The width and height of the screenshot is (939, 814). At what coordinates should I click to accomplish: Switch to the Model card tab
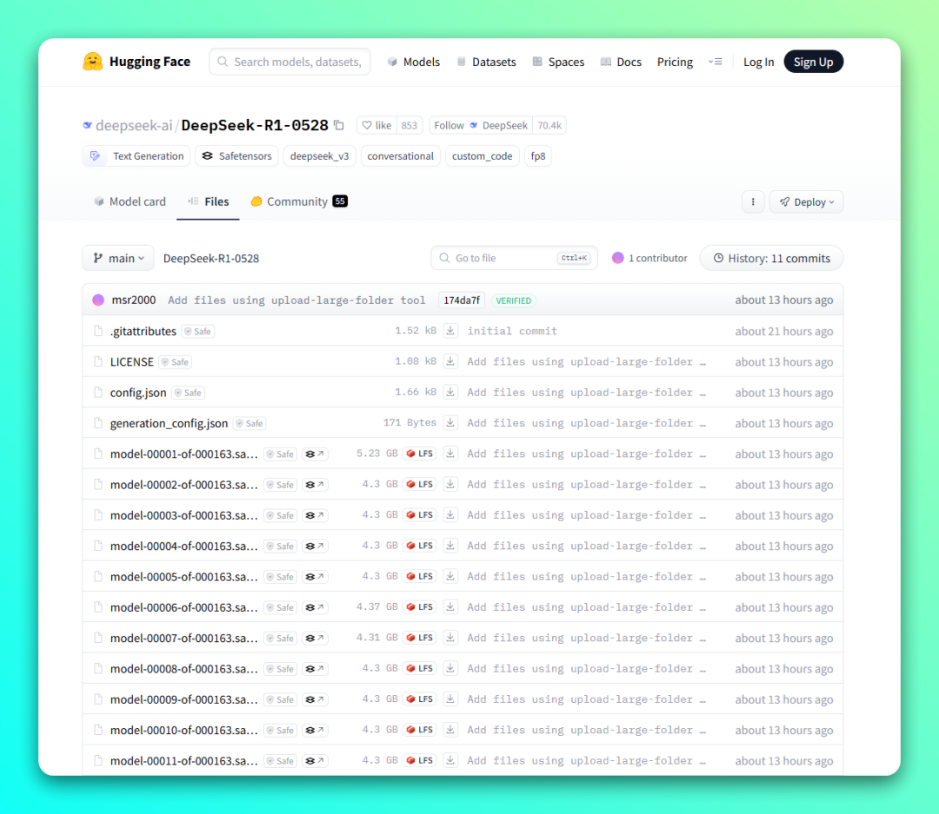(130, 202)
